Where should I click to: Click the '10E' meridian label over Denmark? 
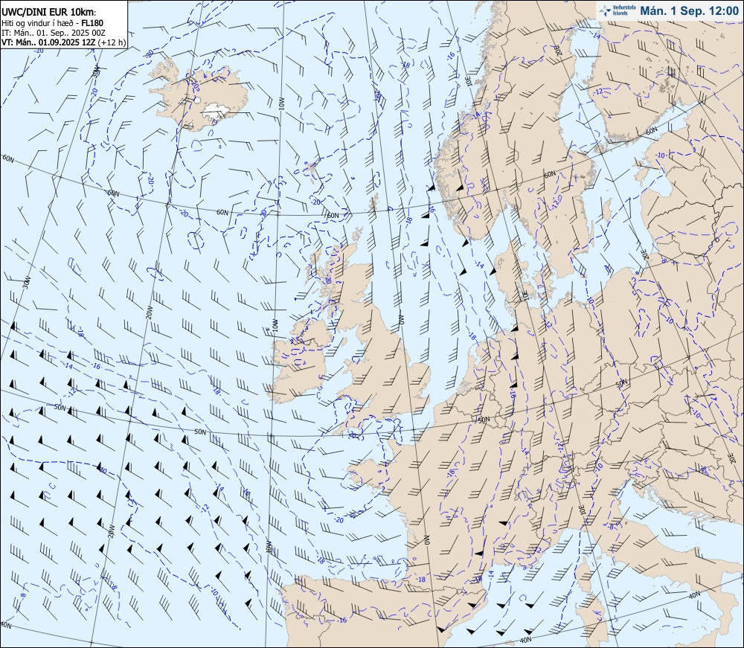[x=525, y=295]
